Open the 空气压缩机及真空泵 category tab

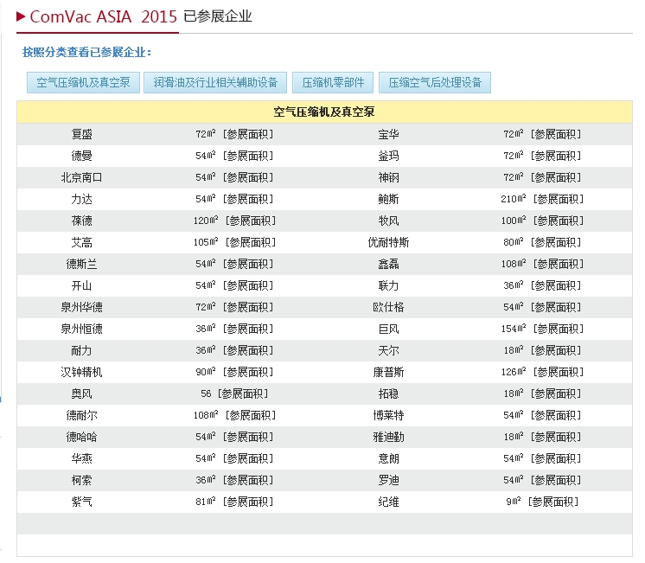tap(83, 83)
